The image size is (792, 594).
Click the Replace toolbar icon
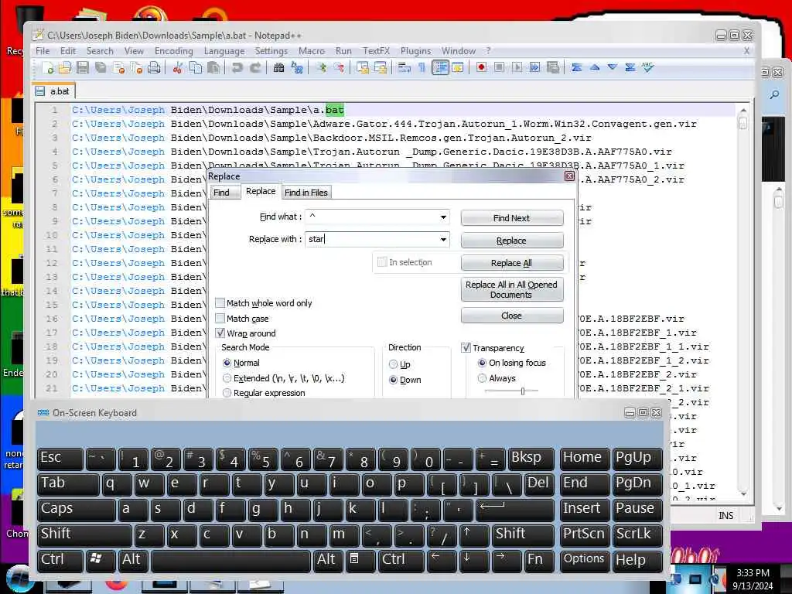pyautogui.click(x=297, y=68)
